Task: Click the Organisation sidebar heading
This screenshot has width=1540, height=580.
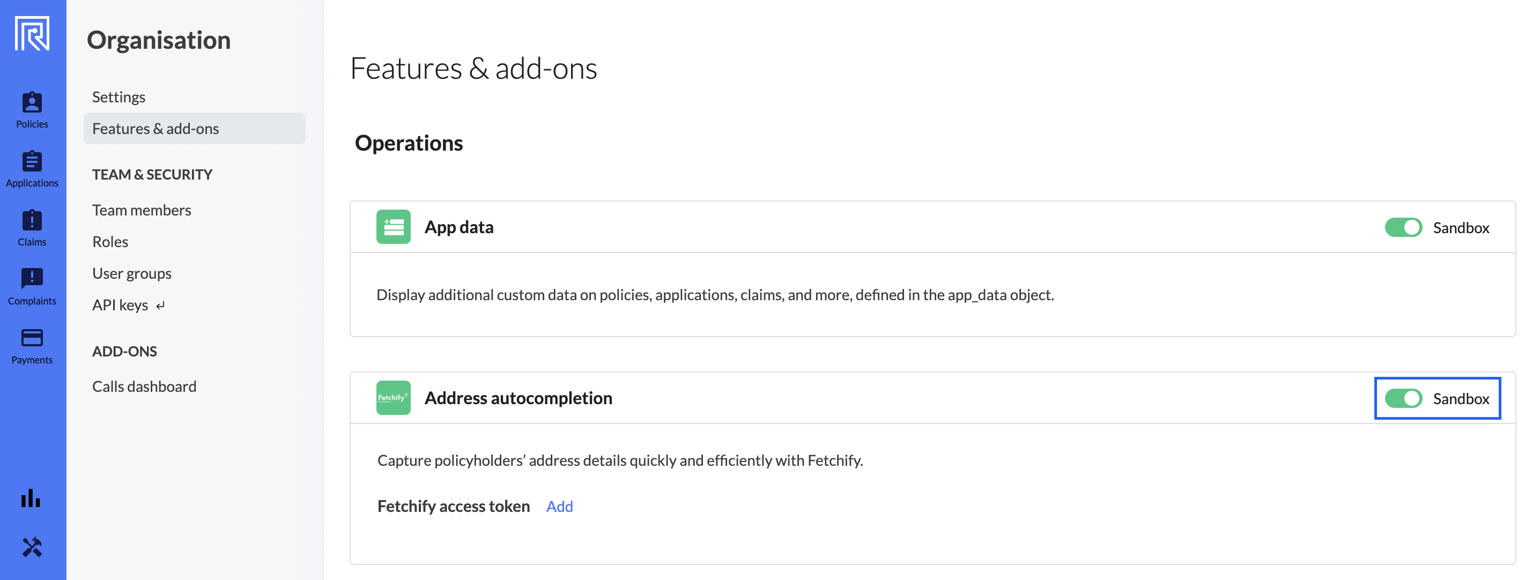Action: coord(159,40)
